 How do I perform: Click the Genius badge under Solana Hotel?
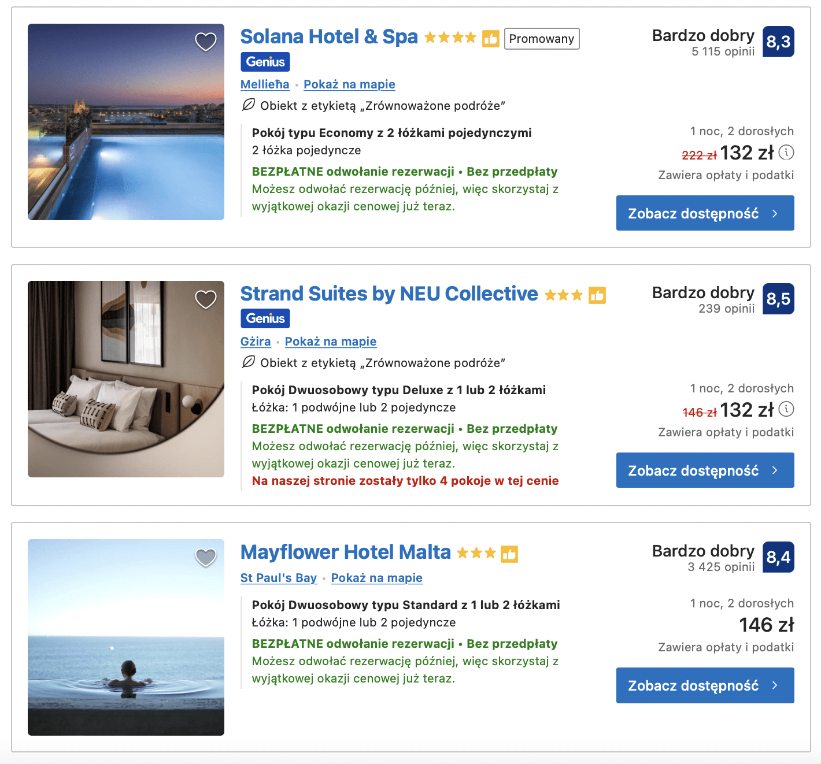click(265, 62)
